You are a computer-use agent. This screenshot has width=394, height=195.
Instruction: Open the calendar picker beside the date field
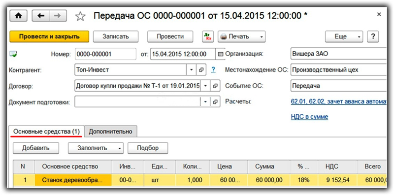pos(220,54)
